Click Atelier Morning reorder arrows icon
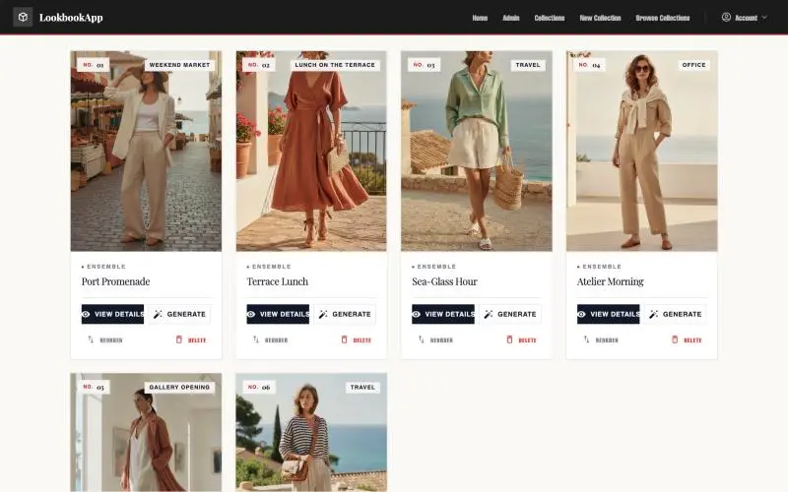This screenshot has height=492, width=788. 586,339
